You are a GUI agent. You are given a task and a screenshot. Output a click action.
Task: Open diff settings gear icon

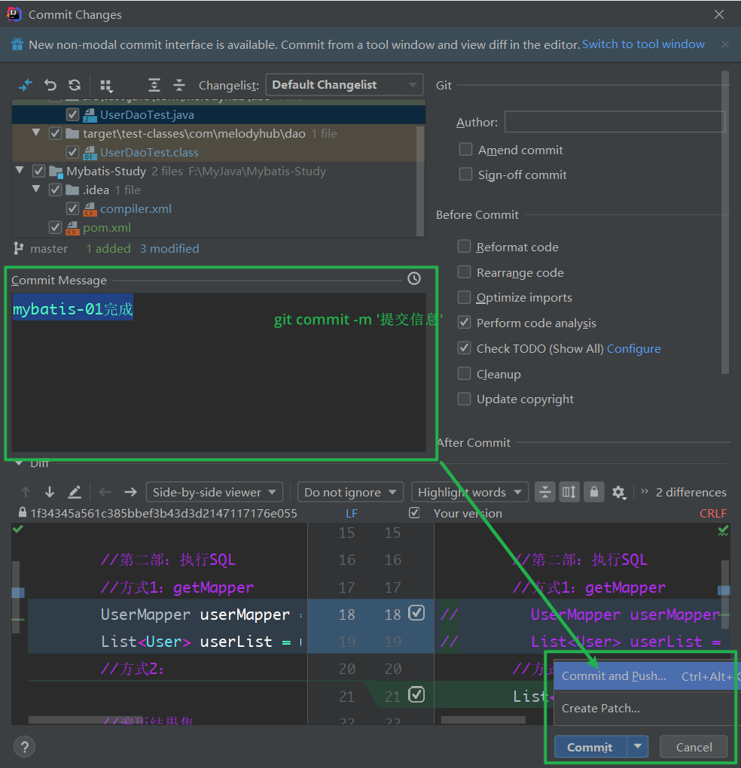coord(618,492)
